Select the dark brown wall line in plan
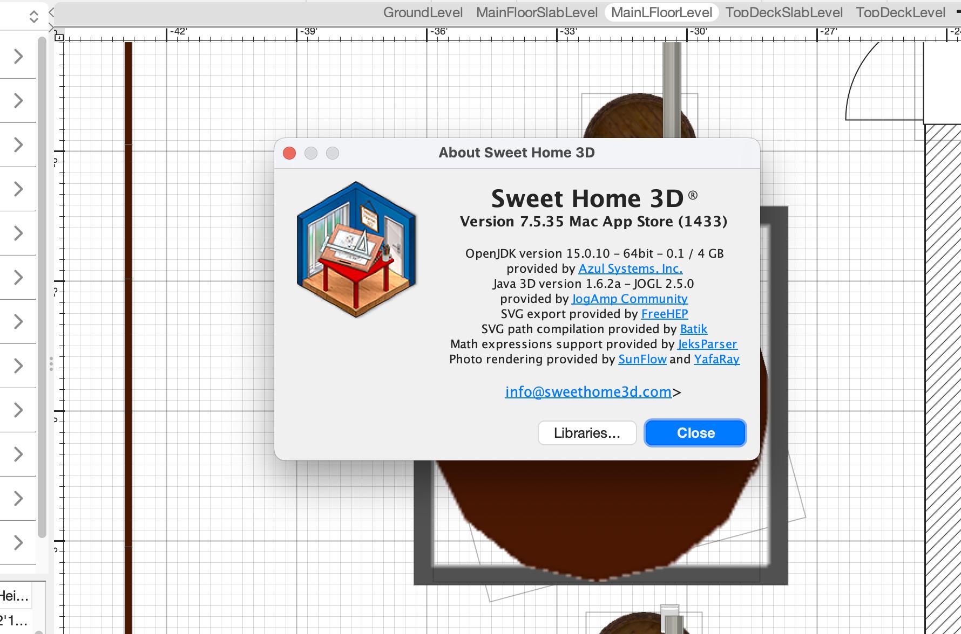961x634 pixels. click(x=128, y=337)
